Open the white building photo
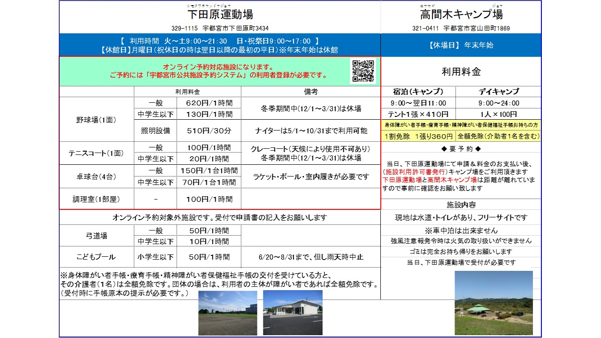Screen dimensions: 601x338 (x=293, y=312)
